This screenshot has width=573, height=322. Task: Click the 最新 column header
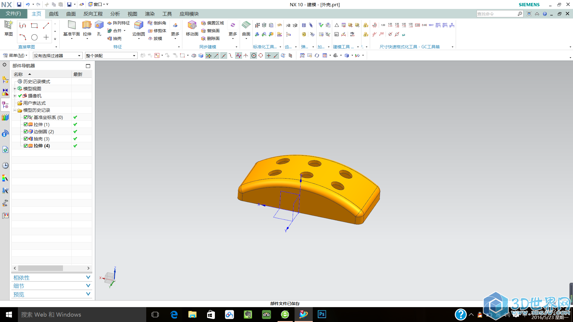pos(81,74)
